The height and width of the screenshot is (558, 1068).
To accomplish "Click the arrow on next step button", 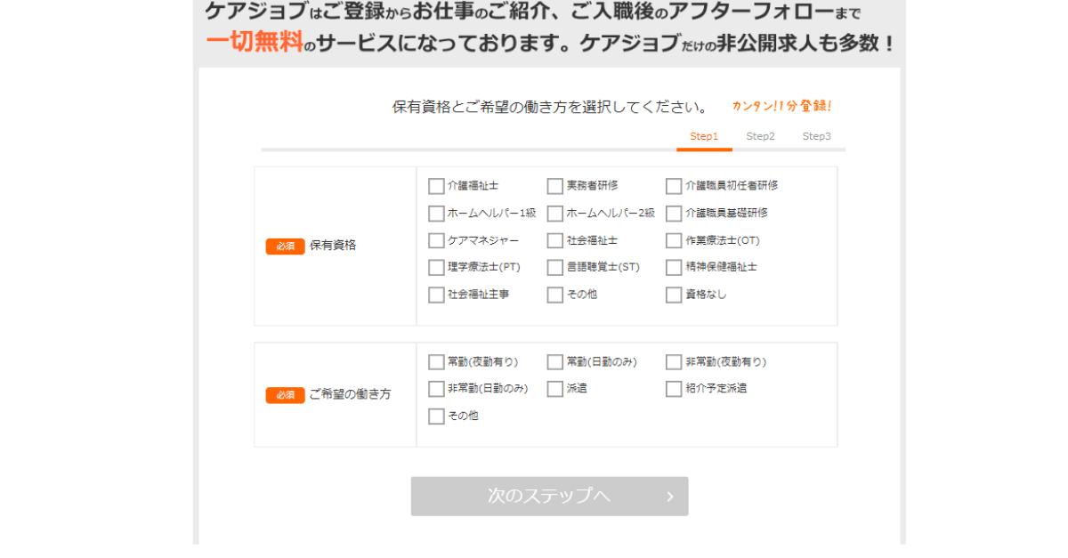I will tap(670, 497).
